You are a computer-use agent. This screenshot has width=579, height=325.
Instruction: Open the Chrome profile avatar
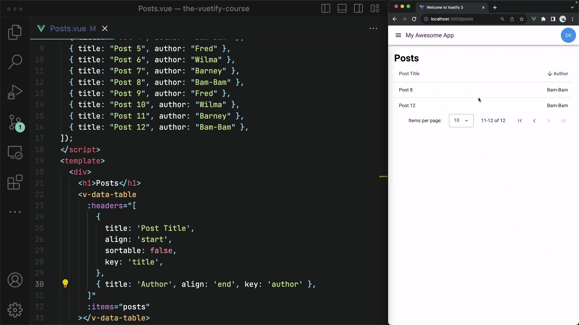(x=563, y=19)
